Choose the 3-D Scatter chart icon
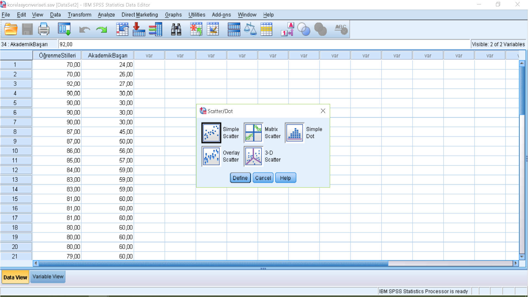 [x=253, y=156]
